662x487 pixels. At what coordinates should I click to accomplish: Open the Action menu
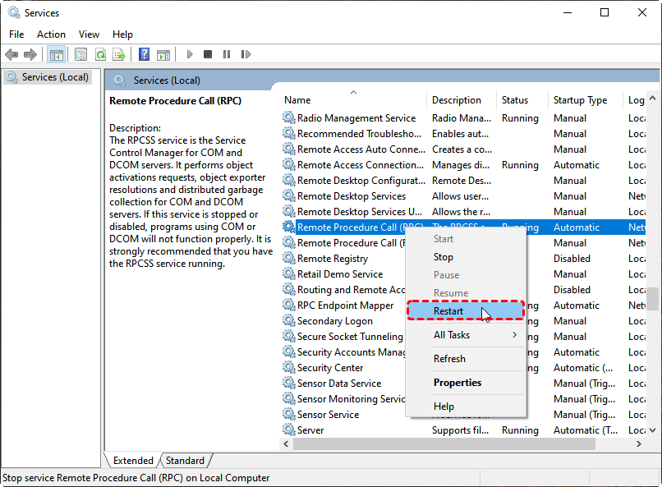(51, 34)
